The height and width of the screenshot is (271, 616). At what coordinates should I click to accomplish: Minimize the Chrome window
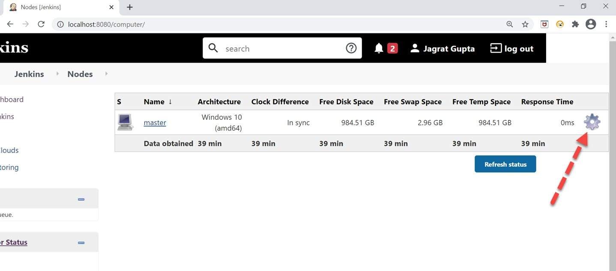click(x=562, y=6)
